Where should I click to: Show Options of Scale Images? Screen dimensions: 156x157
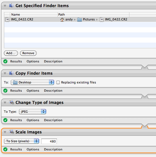pos(33,149)
